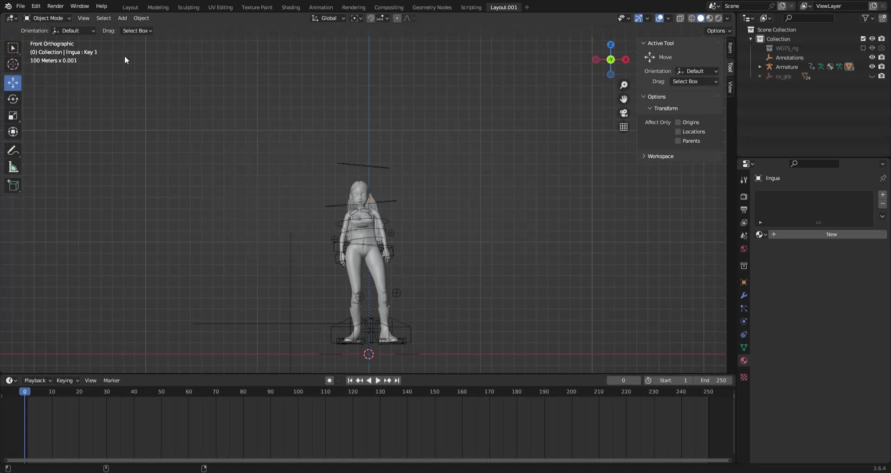Open the viewport Options button

click(718, 31)
